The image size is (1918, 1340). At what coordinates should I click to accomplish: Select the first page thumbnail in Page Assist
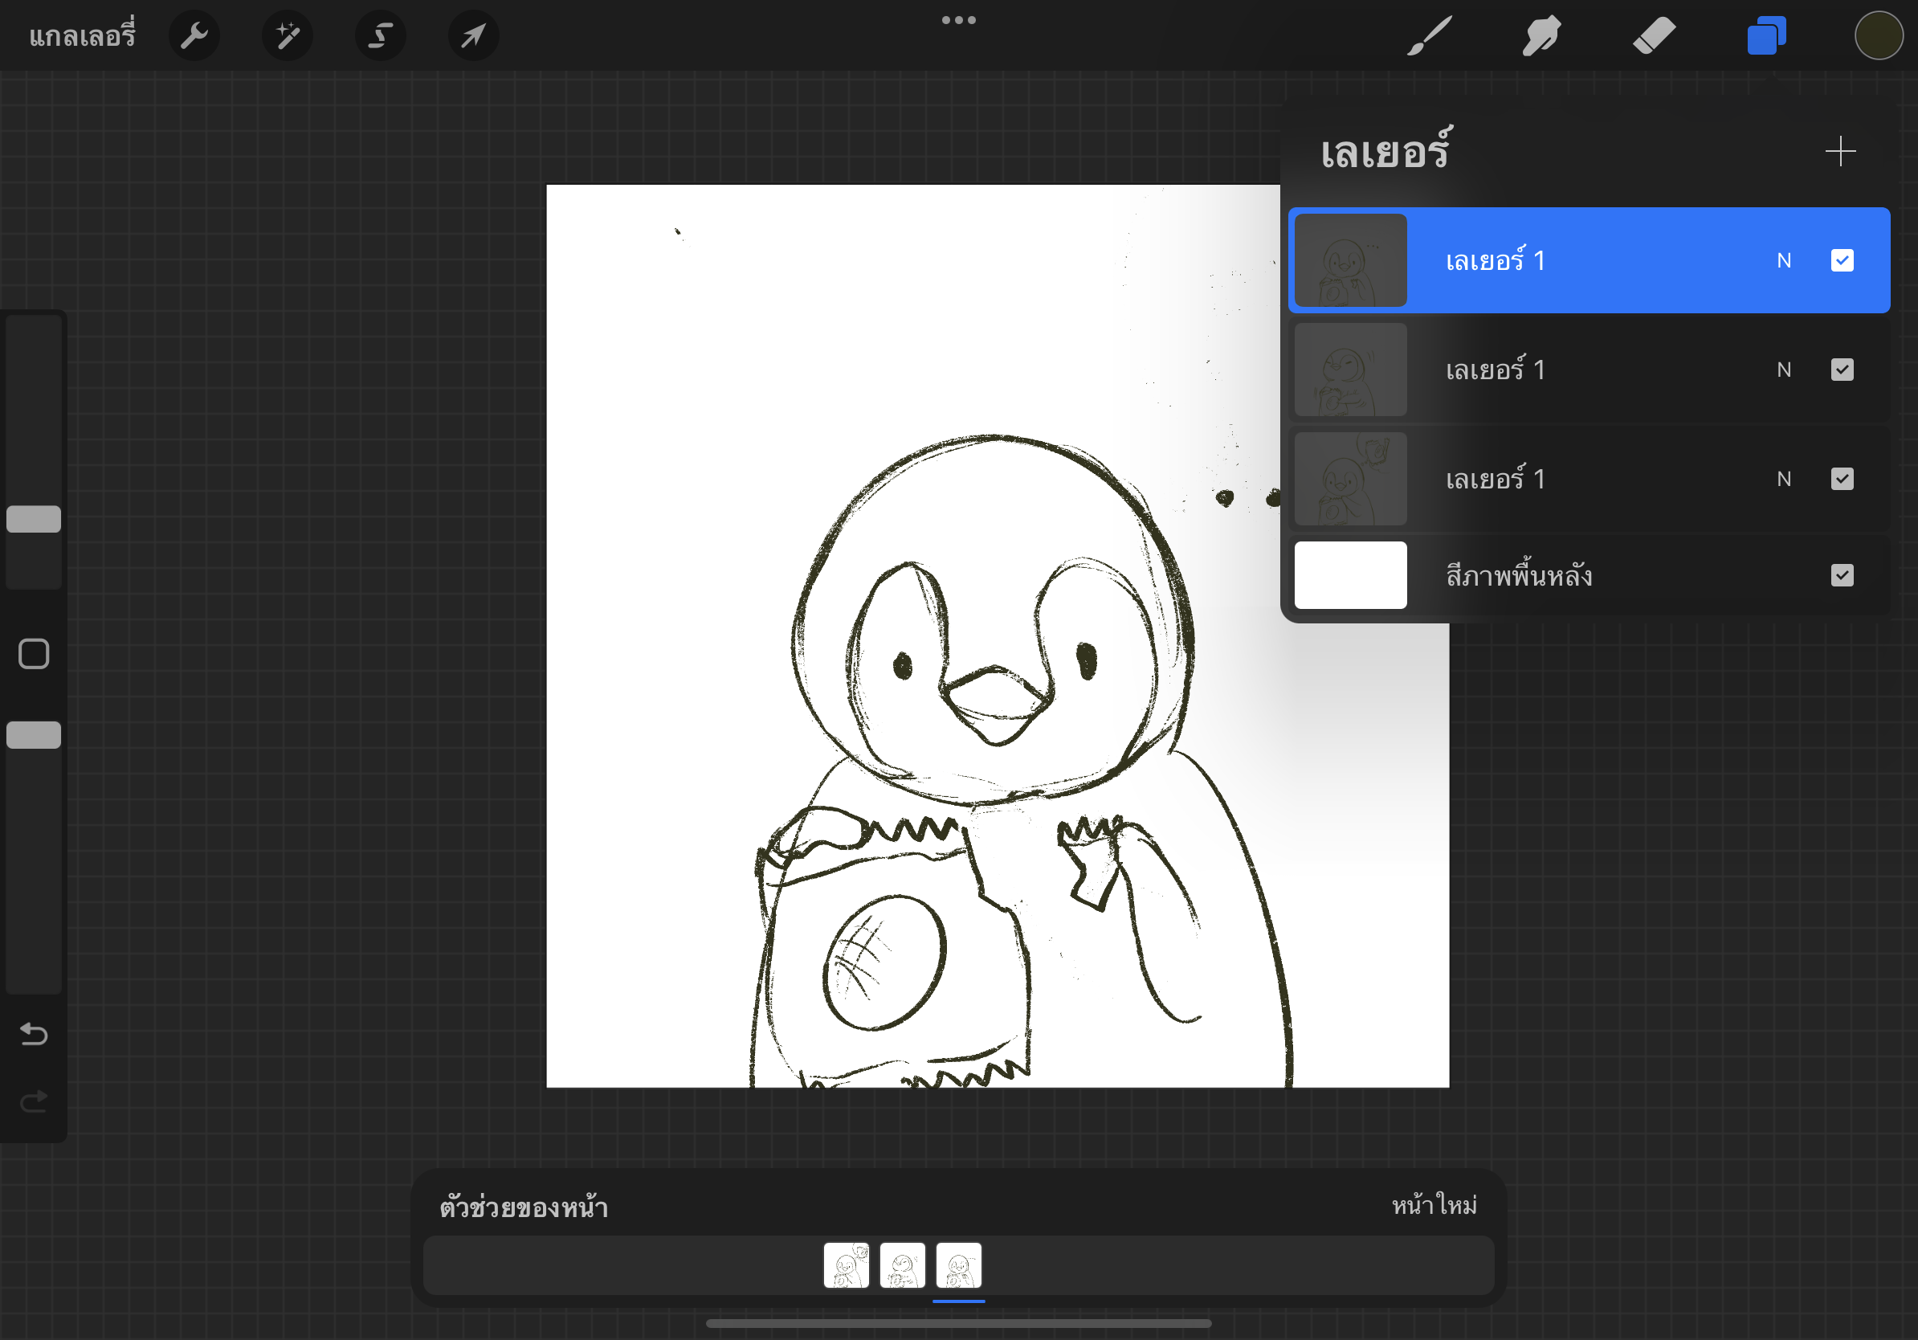846,1264
